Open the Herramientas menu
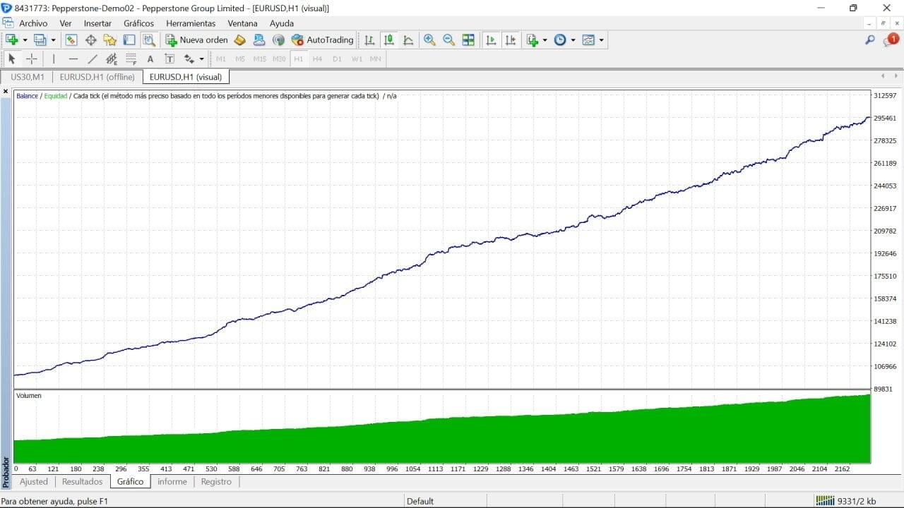This screenshot has width=904, height=508. point(191,23)
